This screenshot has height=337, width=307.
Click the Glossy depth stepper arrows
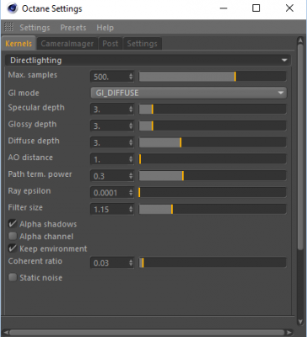pyautogui.click(x=131, y=126)
